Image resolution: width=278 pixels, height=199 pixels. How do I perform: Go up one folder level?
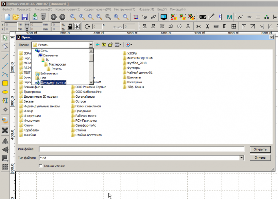104,45
